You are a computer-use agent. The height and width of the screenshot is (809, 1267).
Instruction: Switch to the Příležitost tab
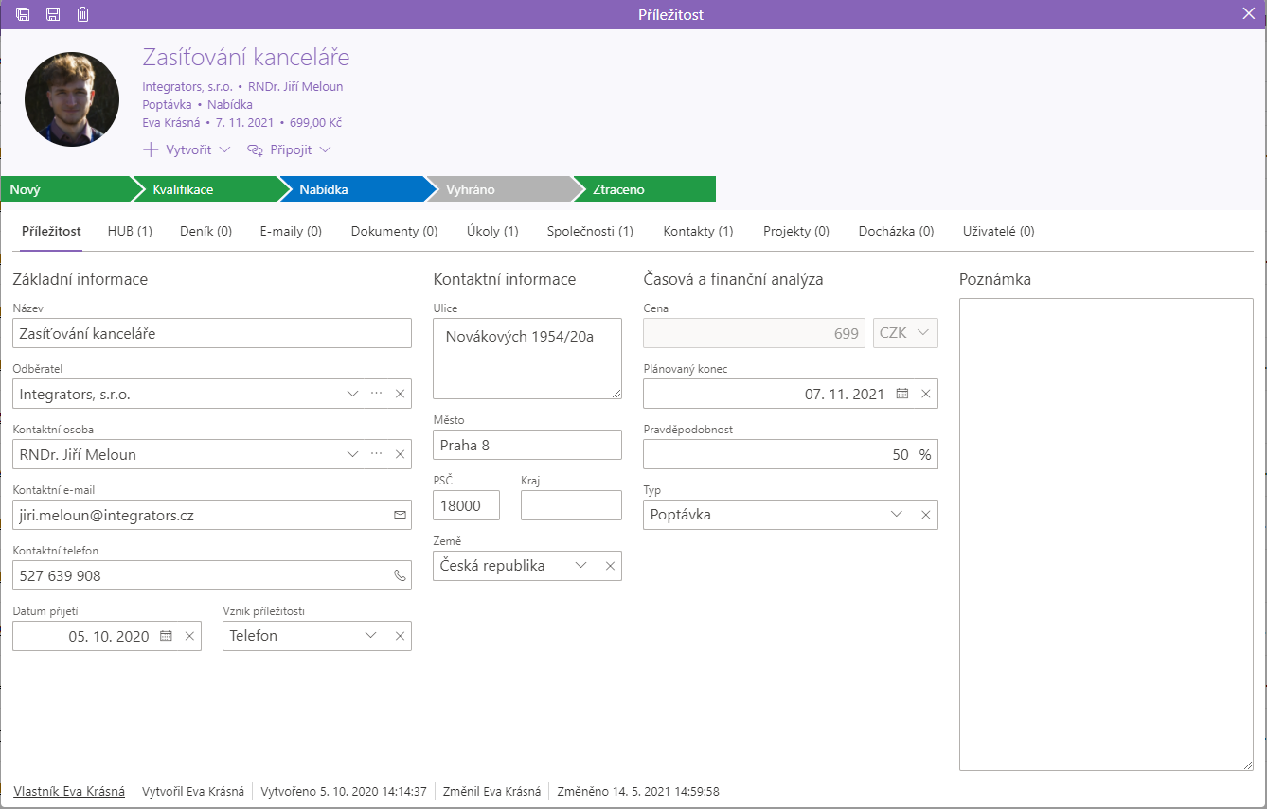(51, 231)
